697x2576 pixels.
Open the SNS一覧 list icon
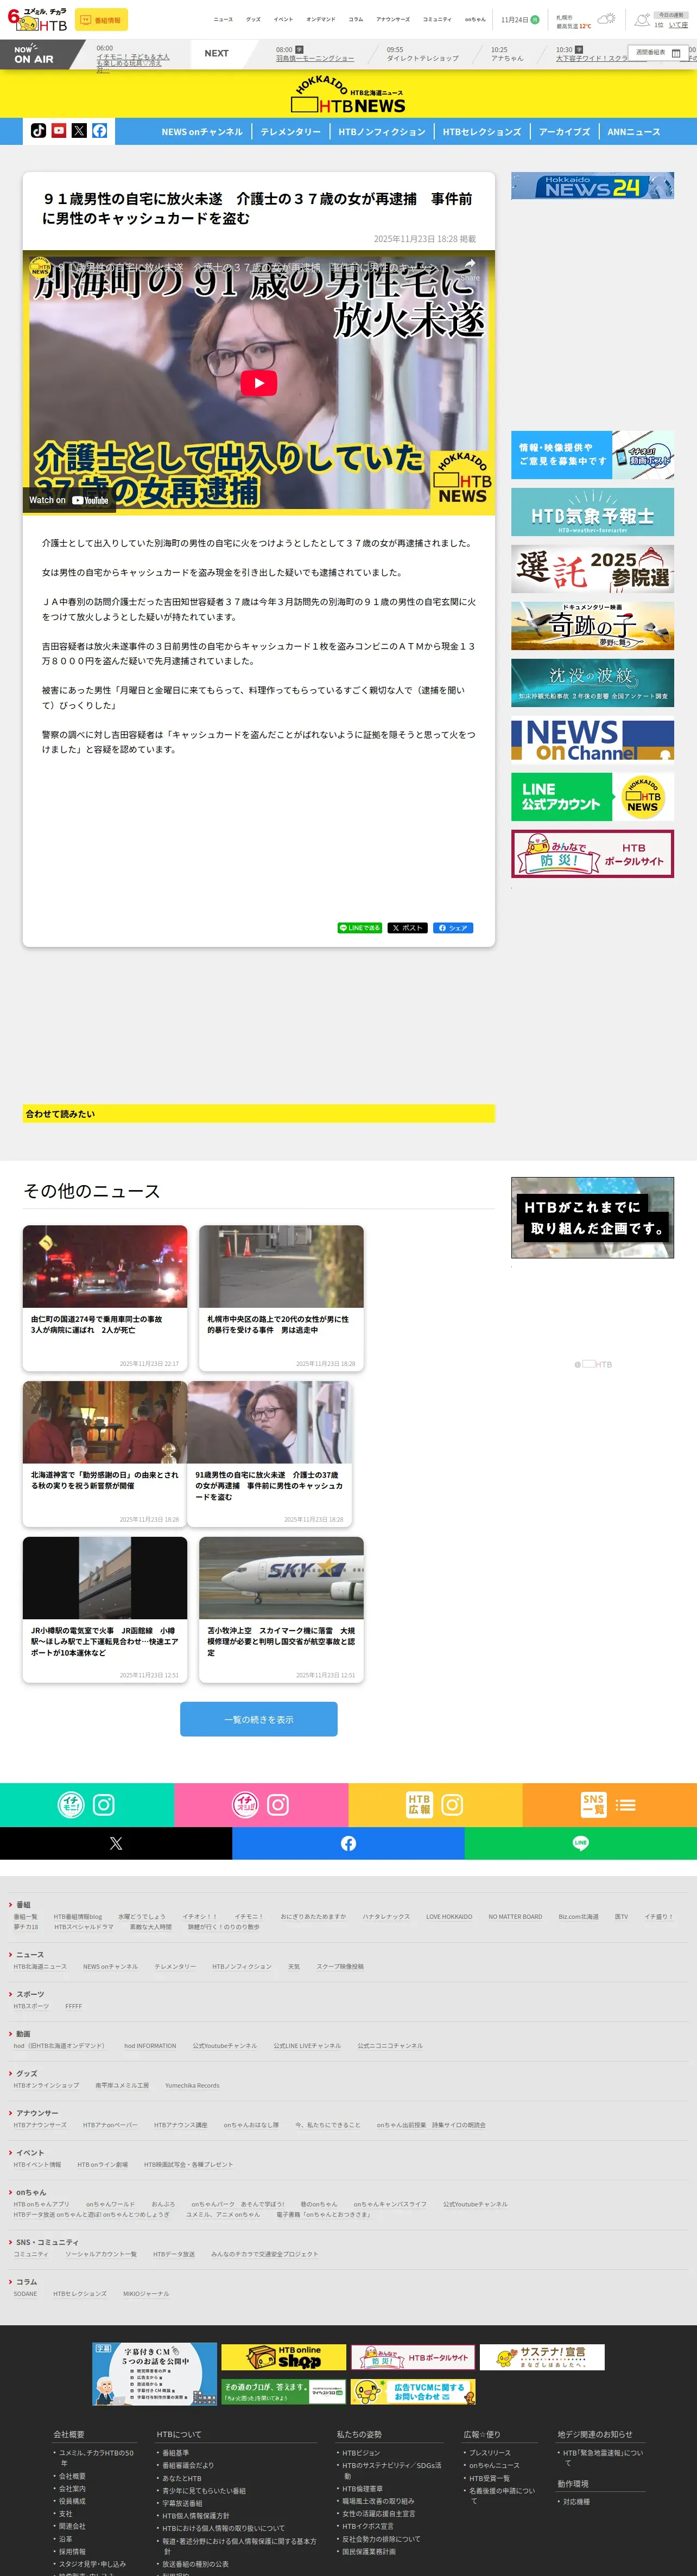pyautogui.click(x=626, y=1805)
